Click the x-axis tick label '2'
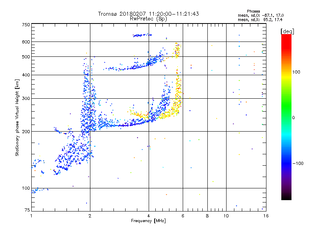The image size is (313, 235). [90, 216]
